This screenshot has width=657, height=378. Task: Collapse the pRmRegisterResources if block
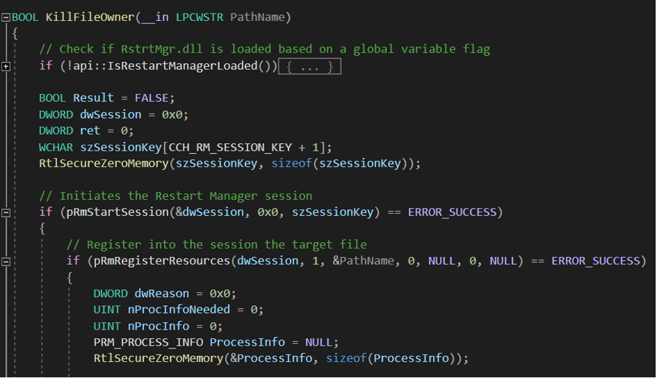[x=6, y=262]
